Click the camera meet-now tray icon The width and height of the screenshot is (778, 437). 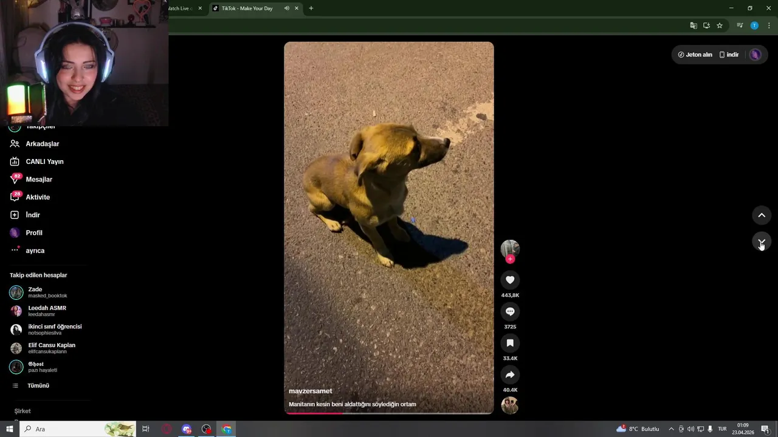pos(681,429)
